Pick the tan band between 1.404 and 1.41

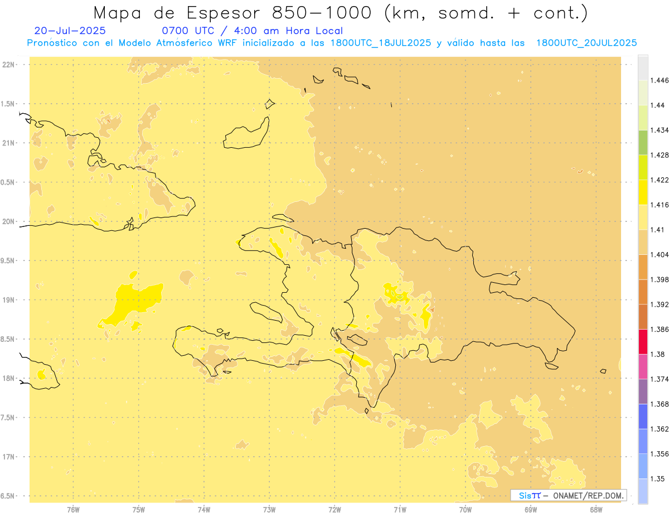[x=643, y=242]
